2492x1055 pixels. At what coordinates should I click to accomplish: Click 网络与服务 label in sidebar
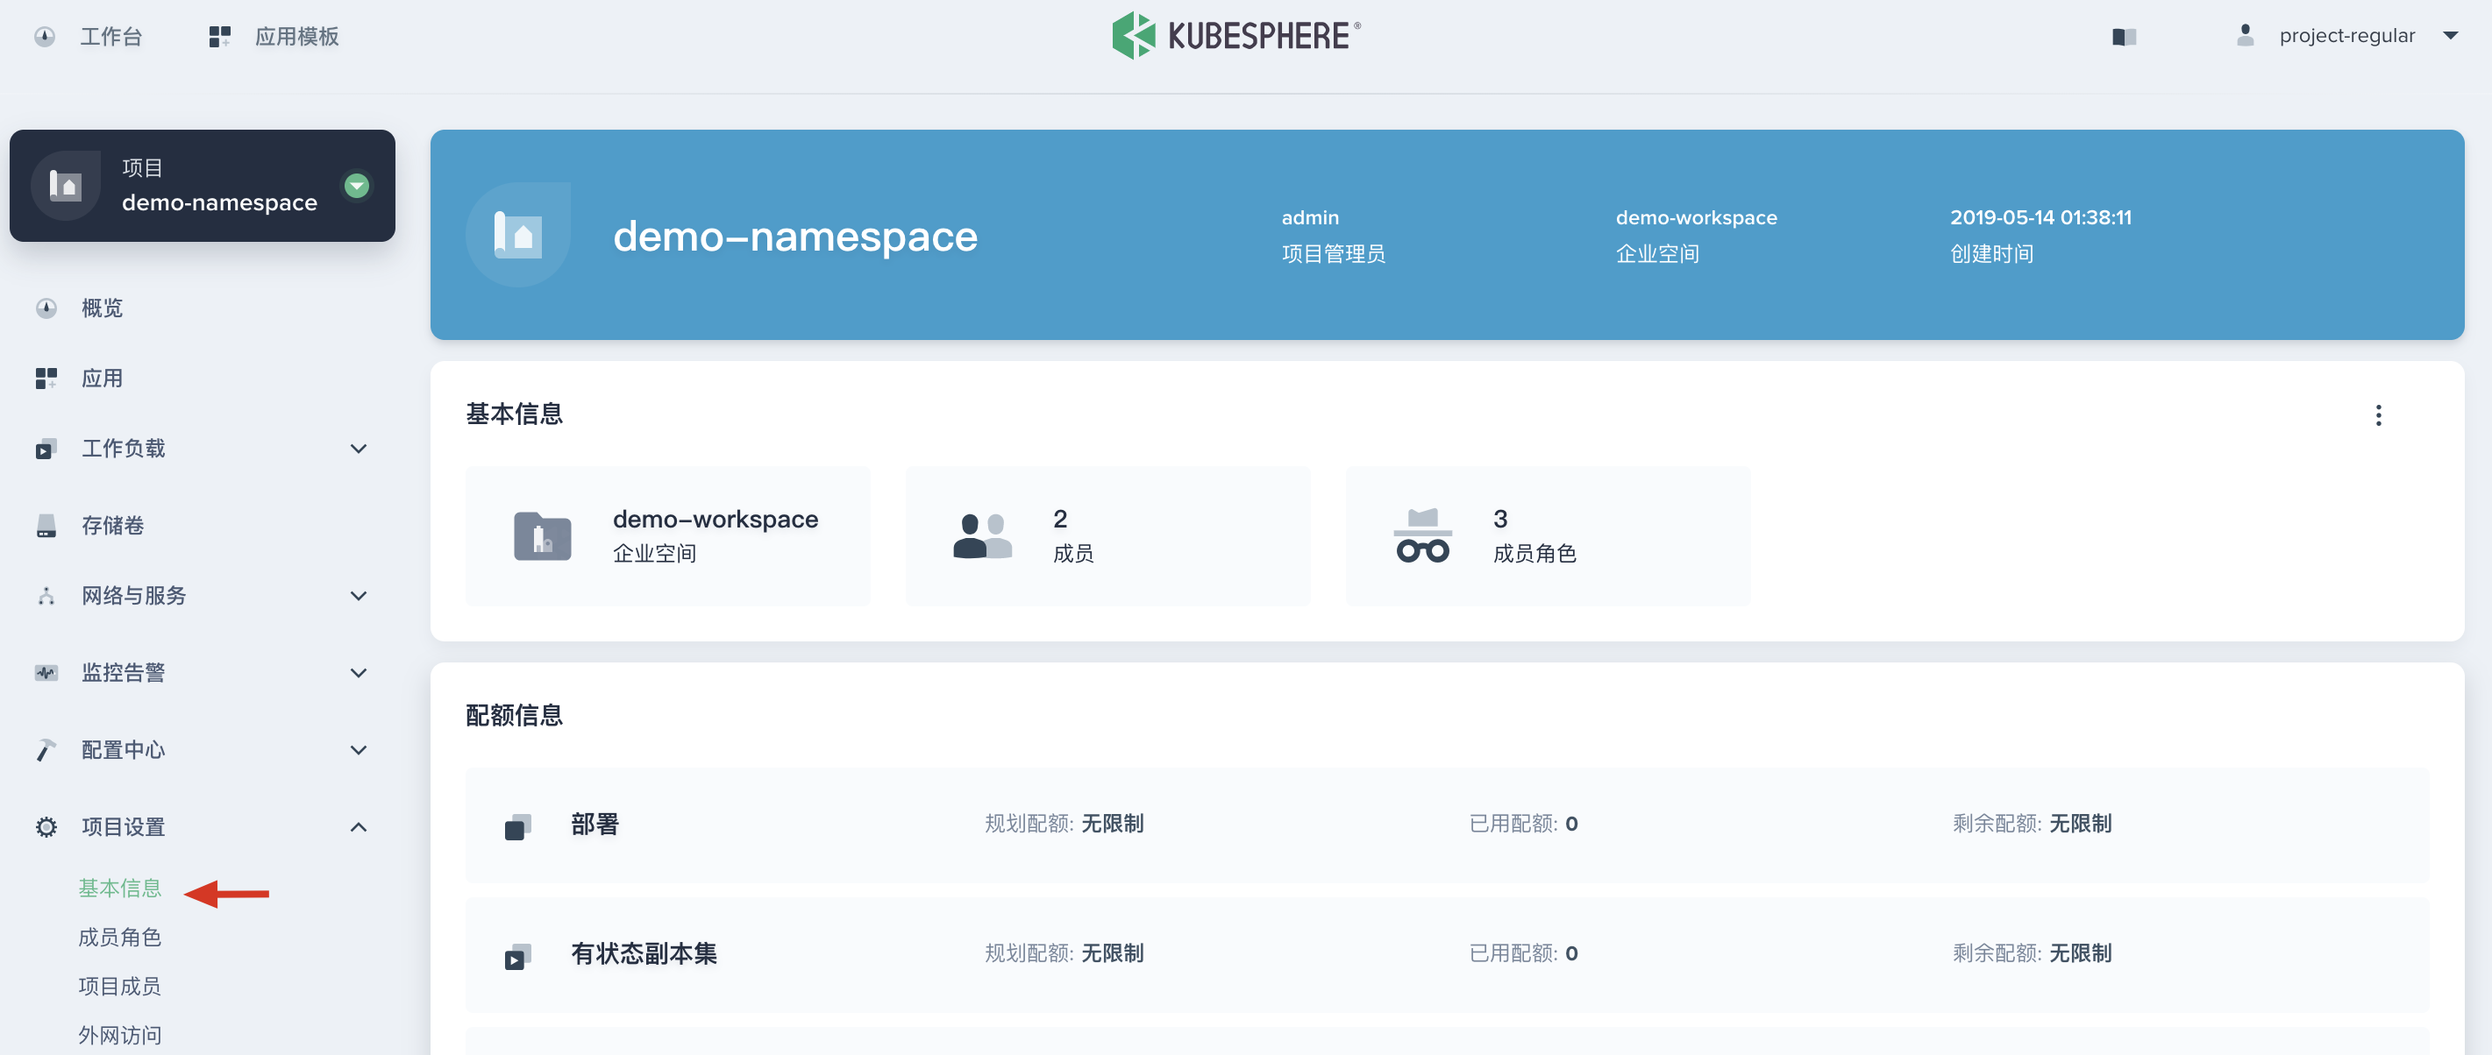point(133,596)
